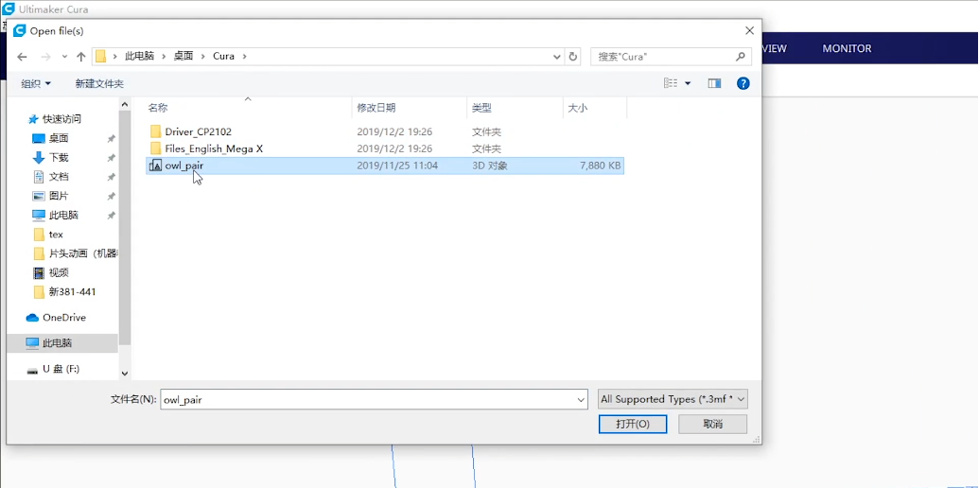Open the All Supported Types filter dropdown
The height and width of the screenshot is (488, 979).
(x=673, y=399)
